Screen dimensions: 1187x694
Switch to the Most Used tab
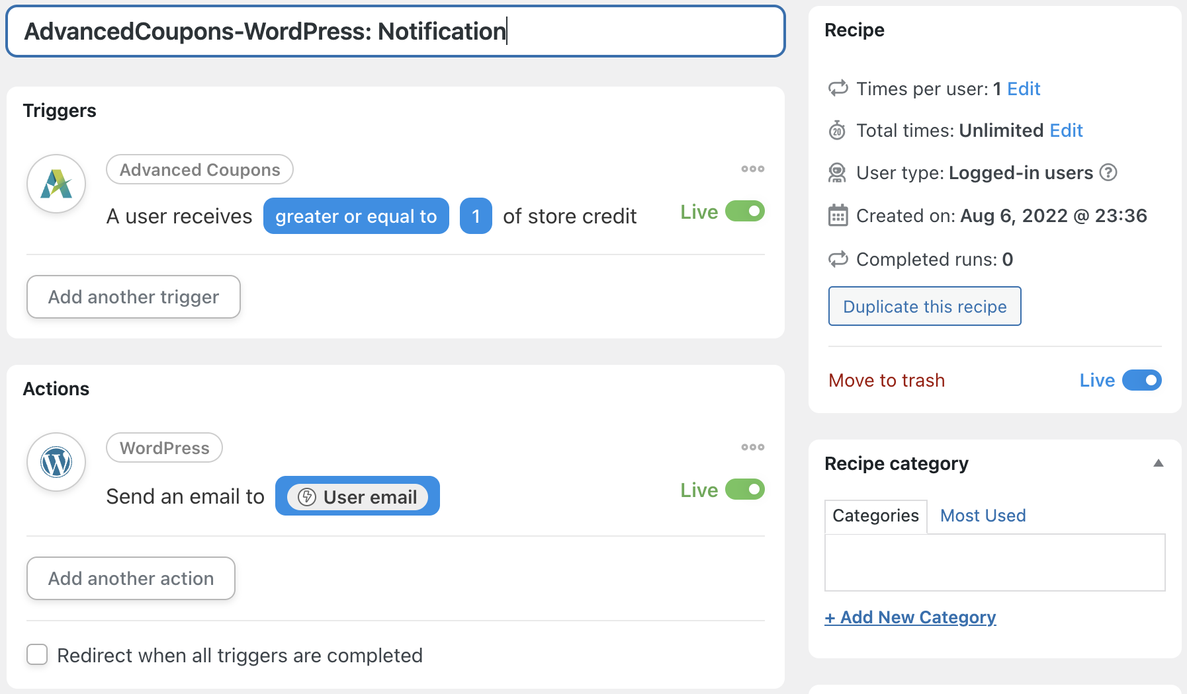pos(983,516)
